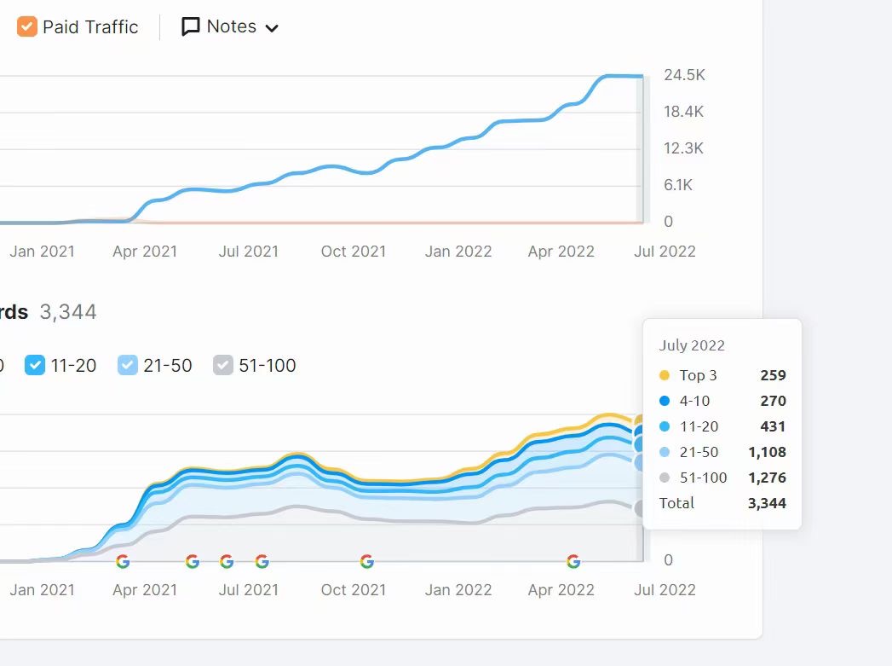The height and width of the screenshot is (666, 892).
Task: Uncheck the Paid Traffic checkbox
Action: click(x=27, y=27)
